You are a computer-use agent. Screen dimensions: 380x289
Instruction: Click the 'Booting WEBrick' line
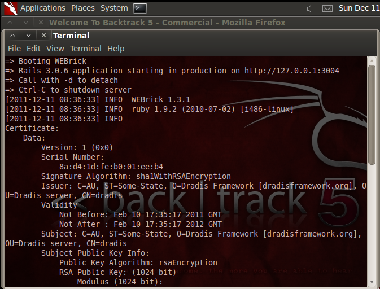pos(46,61)
